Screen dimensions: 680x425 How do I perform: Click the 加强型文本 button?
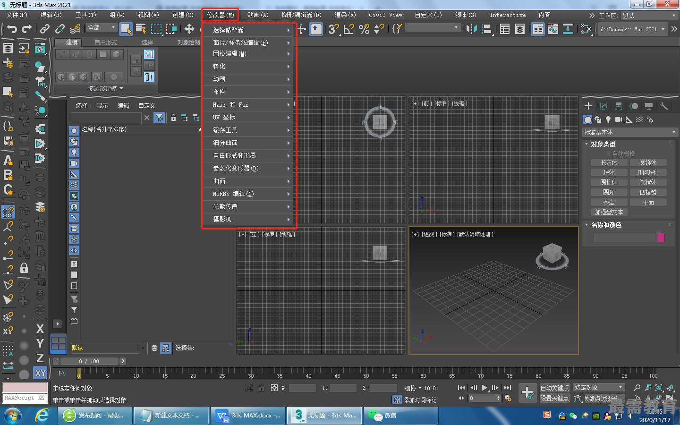pos(609,212)
